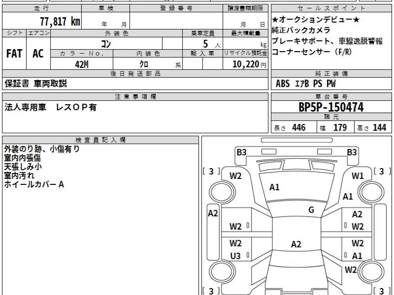The height and width of the screenshot is (295, 394).
Task: Click the 純正装備 header
Action: (332, 74)
